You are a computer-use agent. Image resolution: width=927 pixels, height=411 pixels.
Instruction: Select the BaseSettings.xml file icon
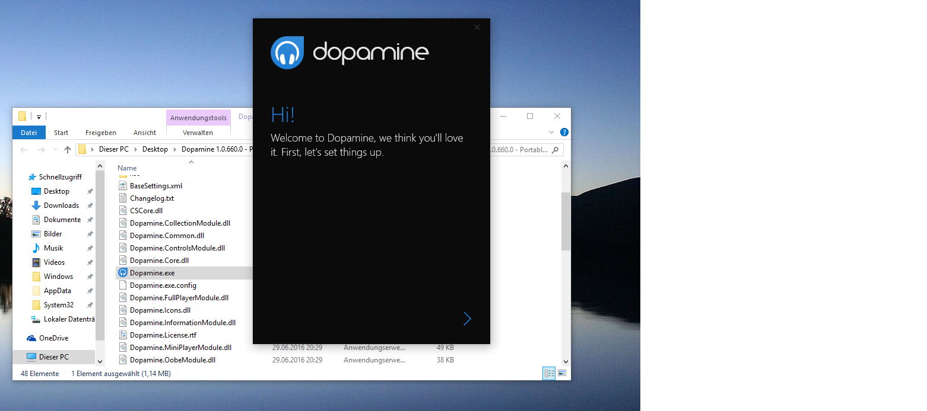[123, 186]
